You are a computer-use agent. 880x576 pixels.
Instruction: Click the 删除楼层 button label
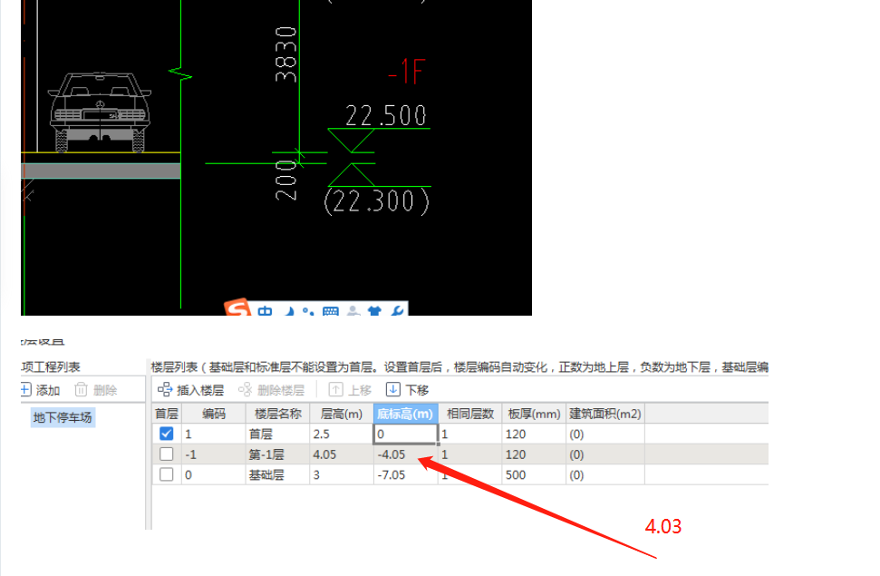pos(281,390)
